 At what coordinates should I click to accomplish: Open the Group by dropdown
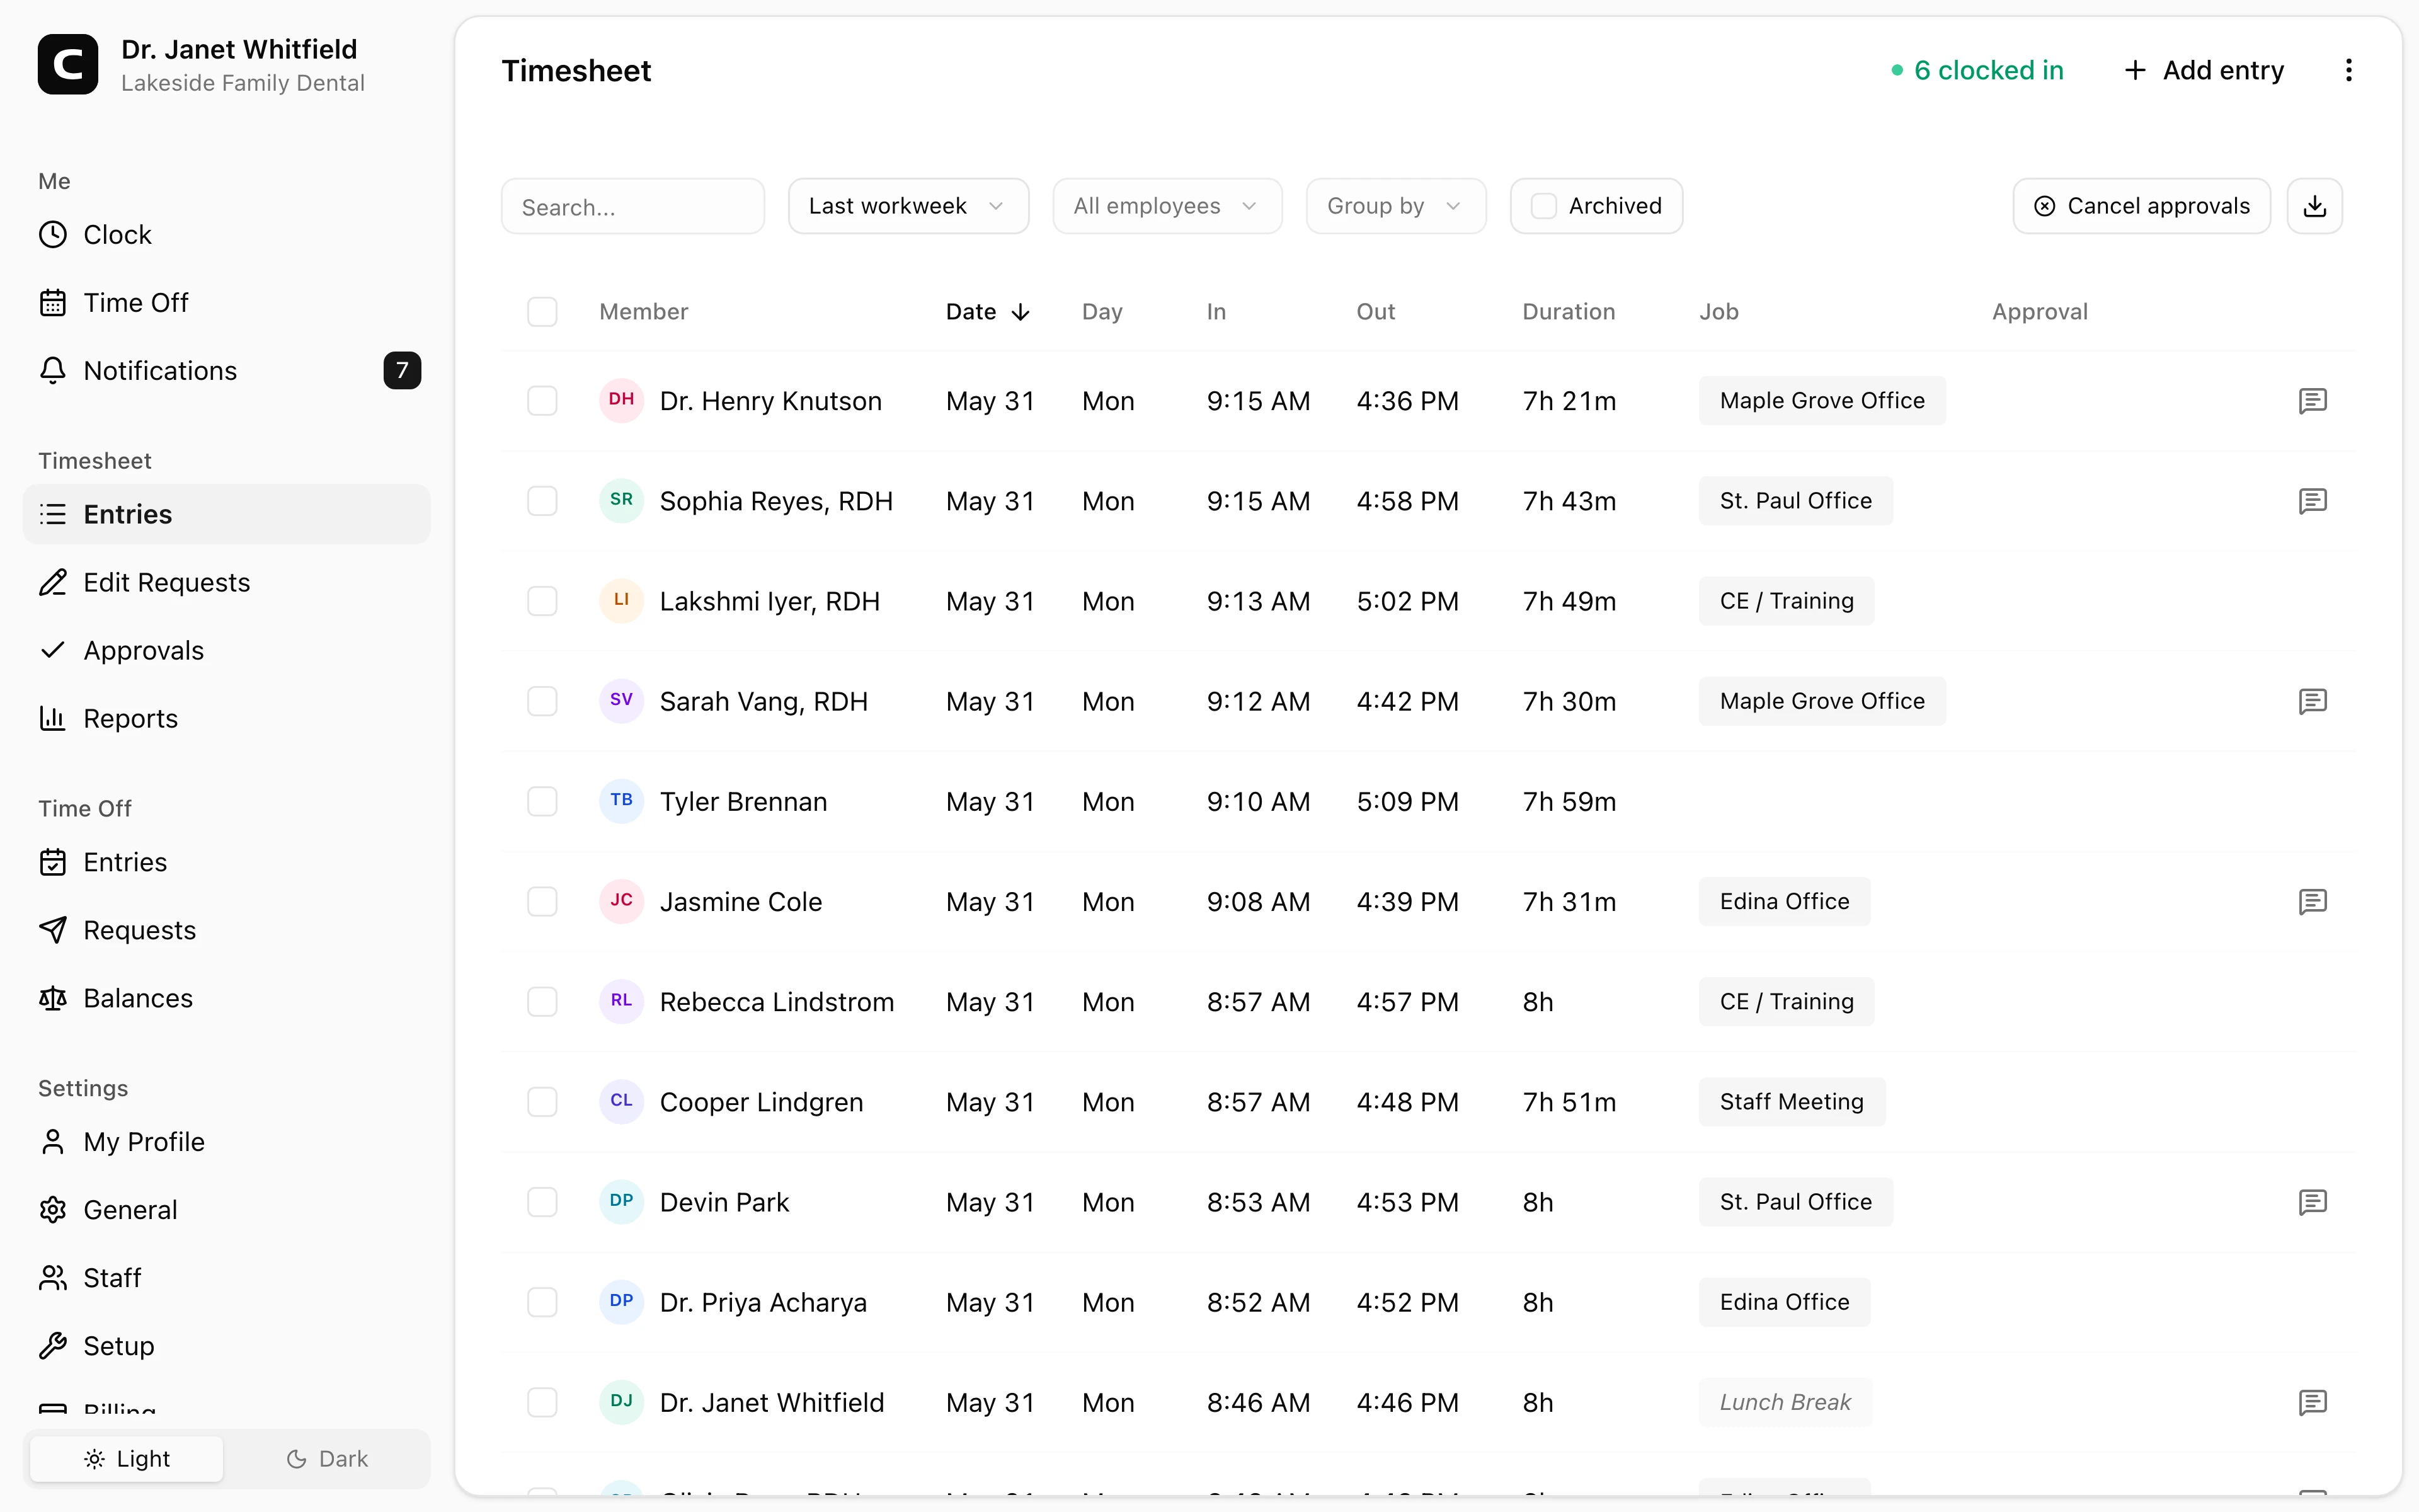coord(1395,206)
